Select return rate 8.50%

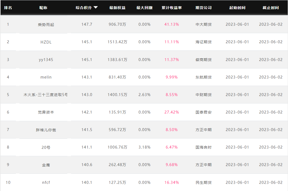pos(172,130)
